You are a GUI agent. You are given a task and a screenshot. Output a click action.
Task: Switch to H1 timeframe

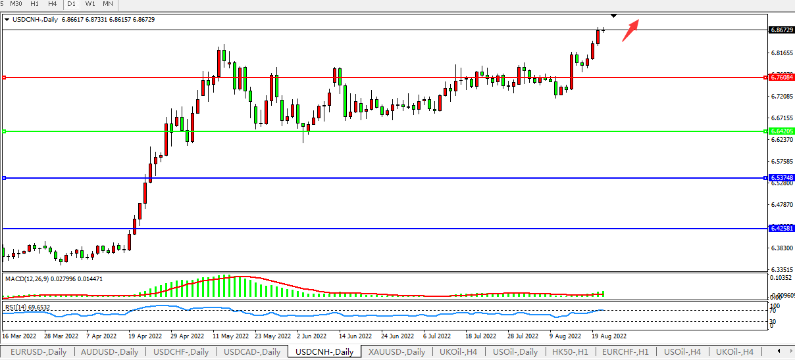point(35,4)
